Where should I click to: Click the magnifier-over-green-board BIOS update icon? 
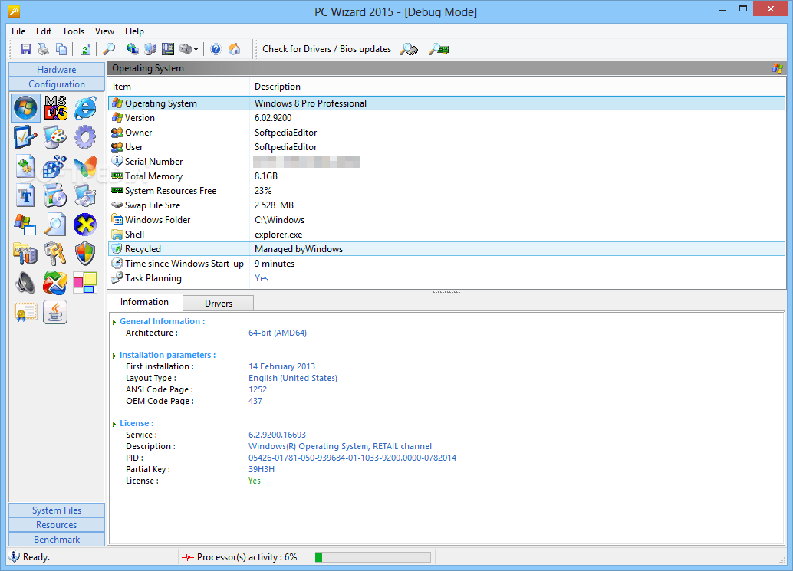tap(439, 49)
